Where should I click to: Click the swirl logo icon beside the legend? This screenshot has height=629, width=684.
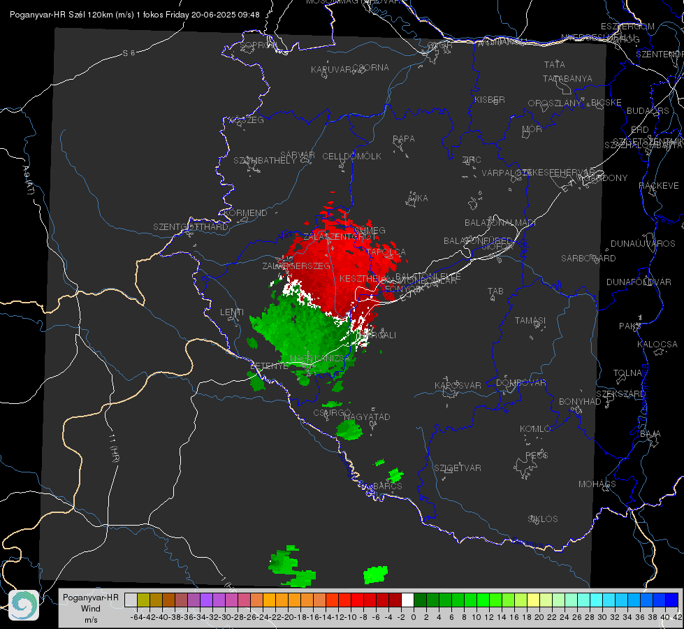(x=24, y=605)
